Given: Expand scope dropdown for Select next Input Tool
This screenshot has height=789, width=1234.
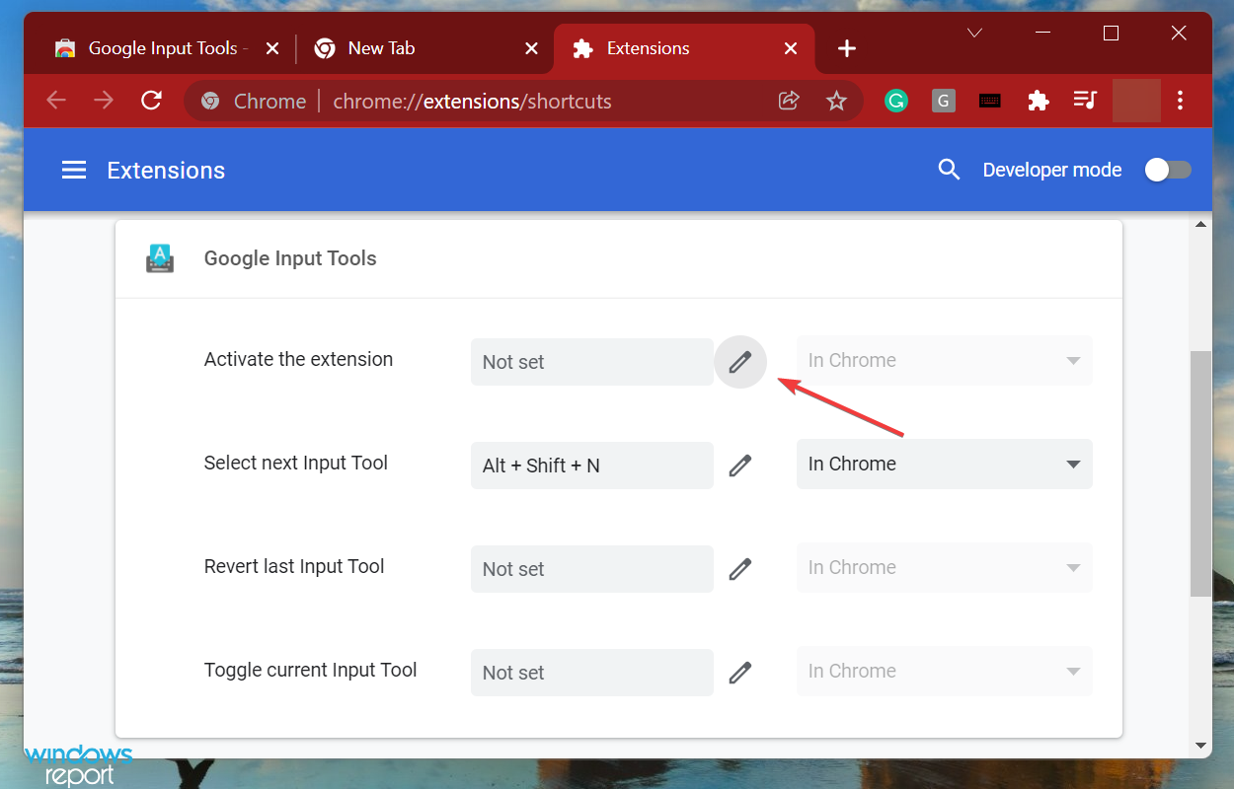Looking at the screenshot, I should point(944,465).
